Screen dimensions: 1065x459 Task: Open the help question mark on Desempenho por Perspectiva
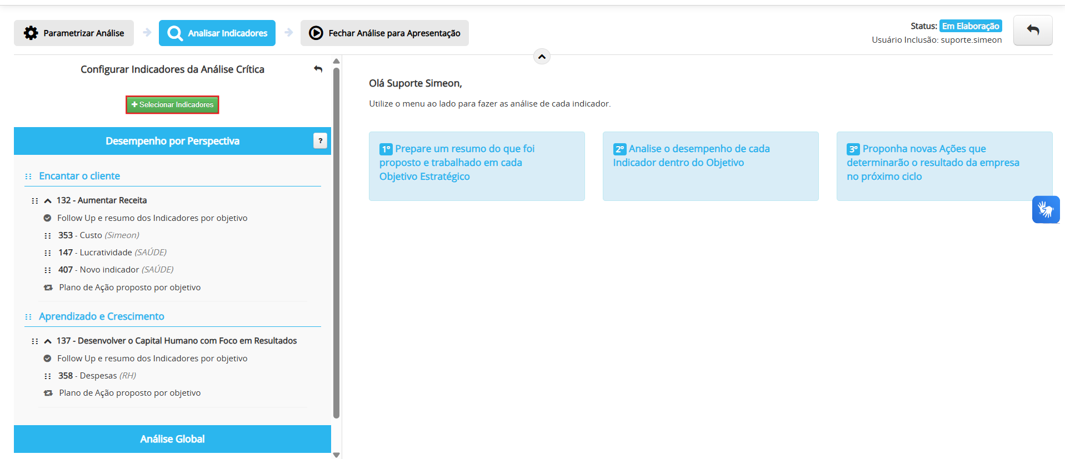320,141
